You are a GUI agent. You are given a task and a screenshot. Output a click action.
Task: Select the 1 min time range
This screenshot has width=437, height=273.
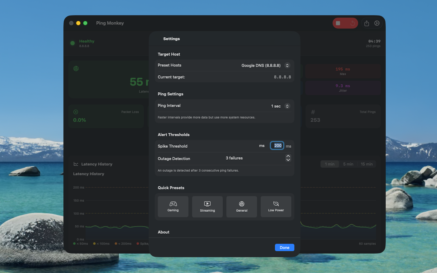(330, 164)
